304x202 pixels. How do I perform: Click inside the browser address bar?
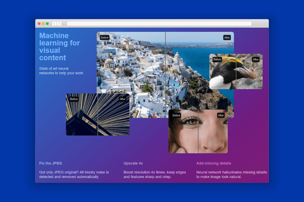[x=159, y=23]
